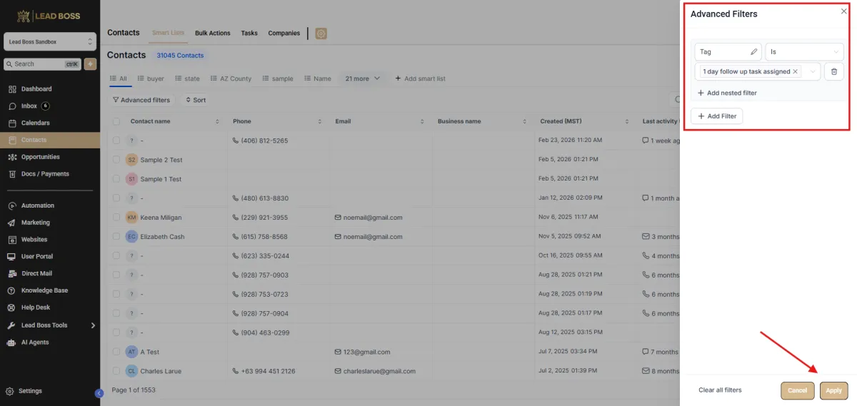Close the Advanced Filters panel
Screen dimensions: 857x406
click(843, 11)
